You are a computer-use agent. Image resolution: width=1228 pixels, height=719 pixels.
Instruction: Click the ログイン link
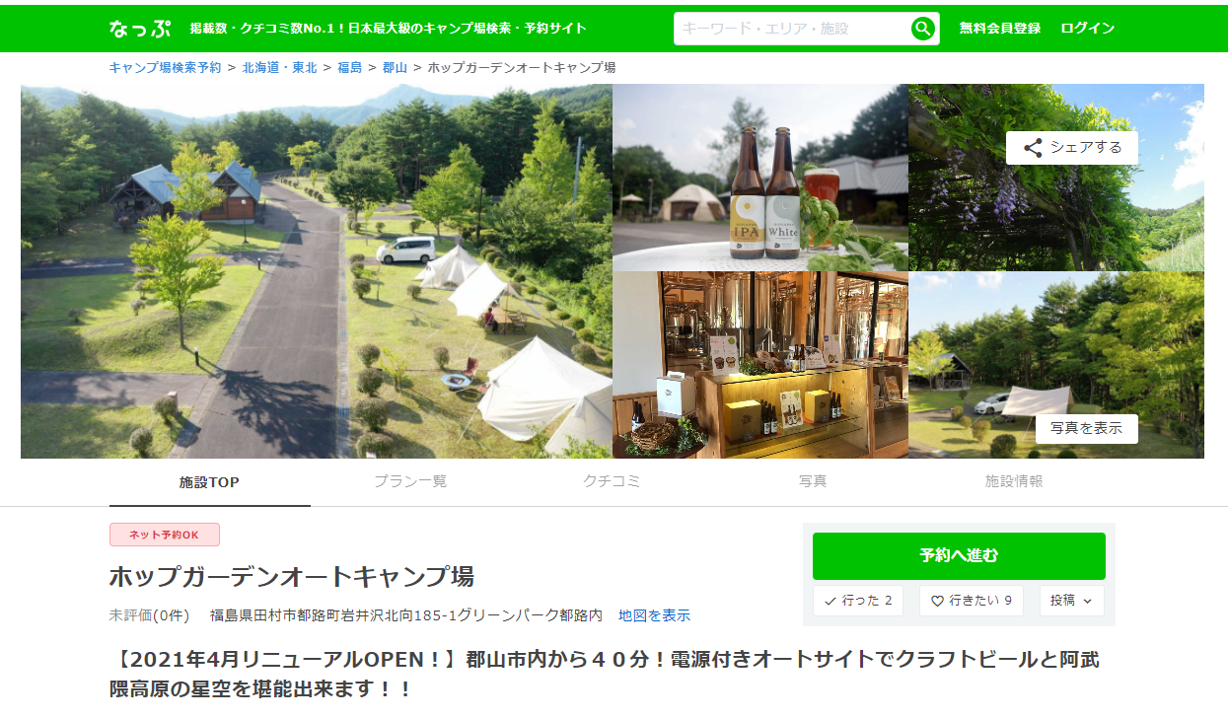[1088, 29]
